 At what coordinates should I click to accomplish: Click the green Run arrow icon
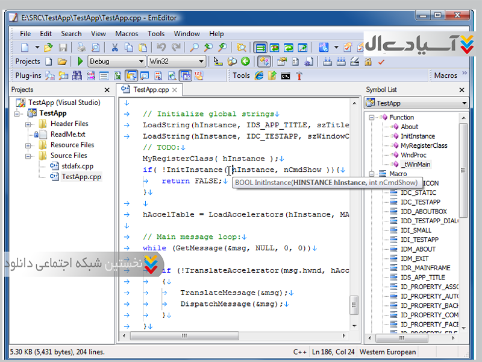coord(80,62)
